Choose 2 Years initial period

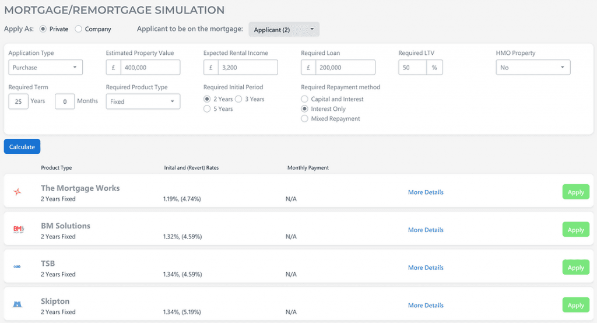[x=207, y=99]
